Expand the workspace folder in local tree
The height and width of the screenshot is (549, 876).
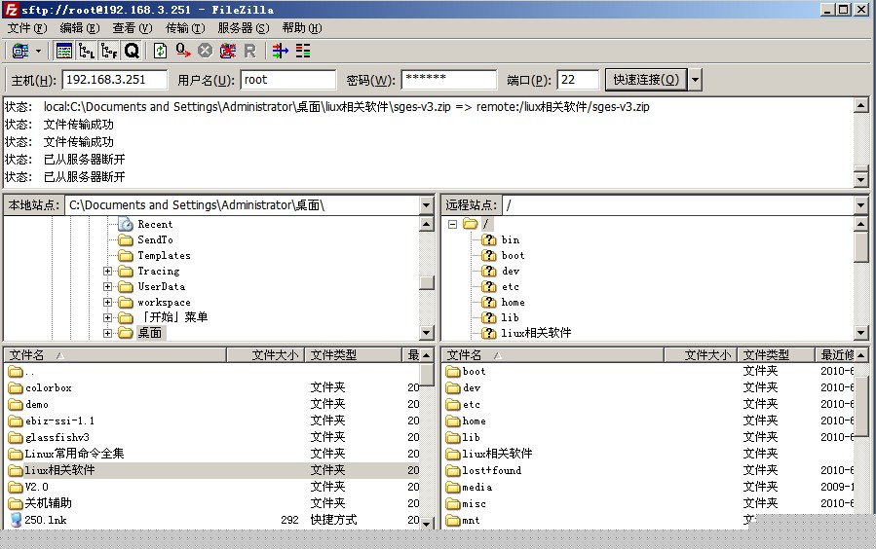click(107, 303)
